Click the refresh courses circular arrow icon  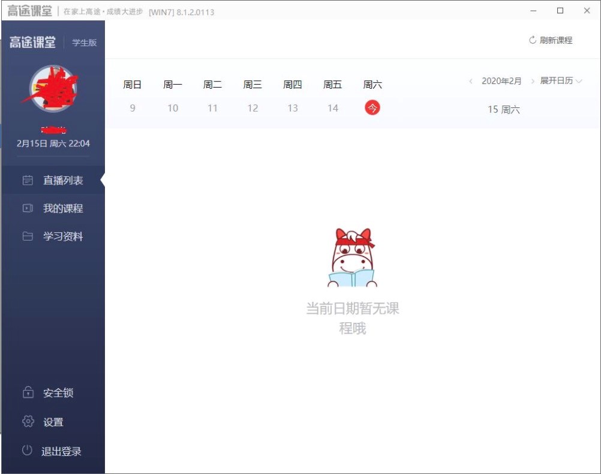(x=533, y=40)
